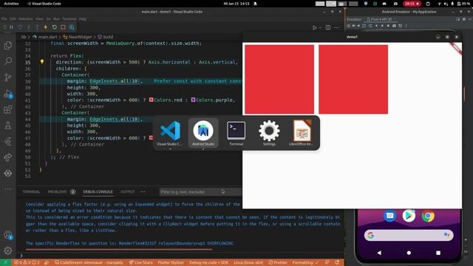Open Live Share icon in activity bar
473x266 pixels.
point(8,157)
